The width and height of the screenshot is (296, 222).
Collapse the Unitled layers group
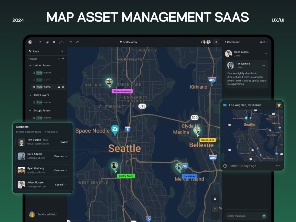[x=30, y=65]
